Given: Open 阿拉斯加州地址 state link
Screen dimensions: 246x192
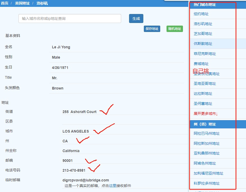Looking at the screenshot, I should pyautogui.click(x=207, y=144).
